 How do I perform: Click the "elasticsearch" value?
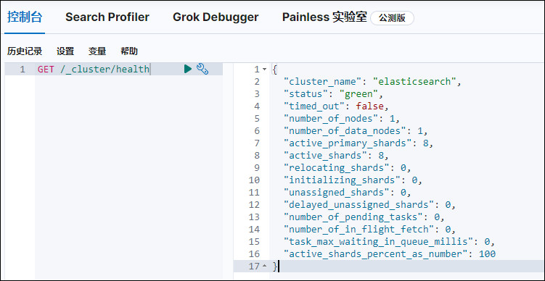click(x=414, y=82)
